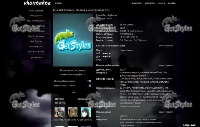
Task: Open люди in top navigation
Action: [x=161, y=3]
